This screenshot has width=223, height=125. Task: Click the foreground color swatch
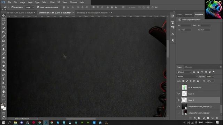tap(2, 107)
